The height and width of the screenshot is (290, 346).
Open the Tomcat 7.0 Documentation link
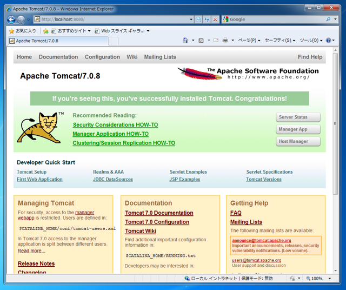coord(159,213)
